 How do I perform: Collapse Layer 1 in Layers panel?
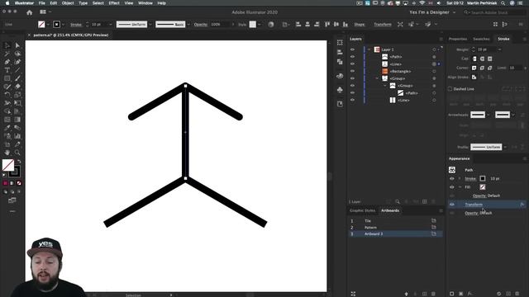369,49
